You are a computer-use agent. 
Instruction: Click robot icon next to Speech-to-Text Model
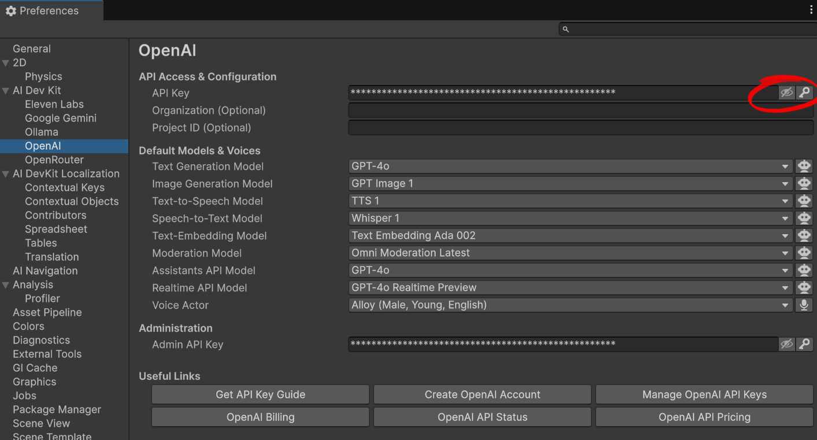[804, 219]
